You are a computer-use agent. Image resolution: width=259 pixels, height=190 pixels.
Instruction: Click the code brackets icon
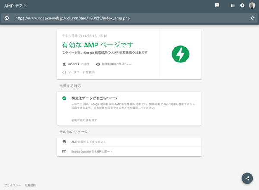pos(64,72)
